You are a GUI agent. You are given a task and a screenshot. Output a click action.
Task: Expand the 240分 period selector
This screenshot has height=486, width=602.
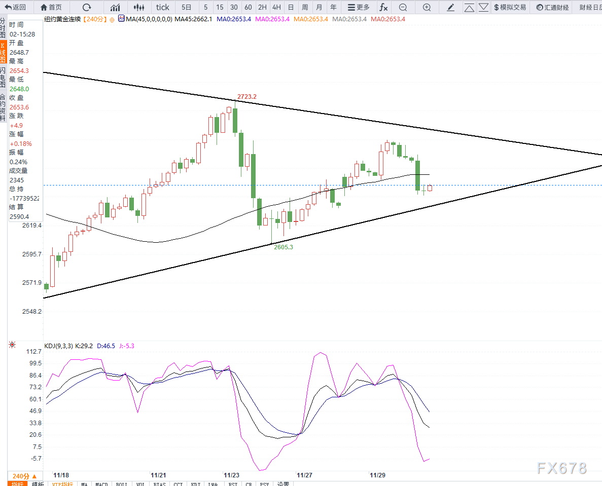point(24,476)
